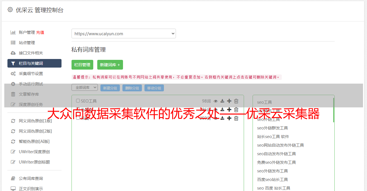Tick the checkbox on the 186词 row
Screen dimensions: 367x191
[78, 109]
